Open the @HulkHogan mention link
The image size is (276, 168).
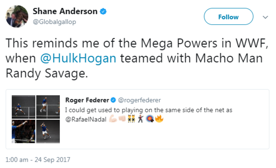pyautogui.click(x=78, y=58)
